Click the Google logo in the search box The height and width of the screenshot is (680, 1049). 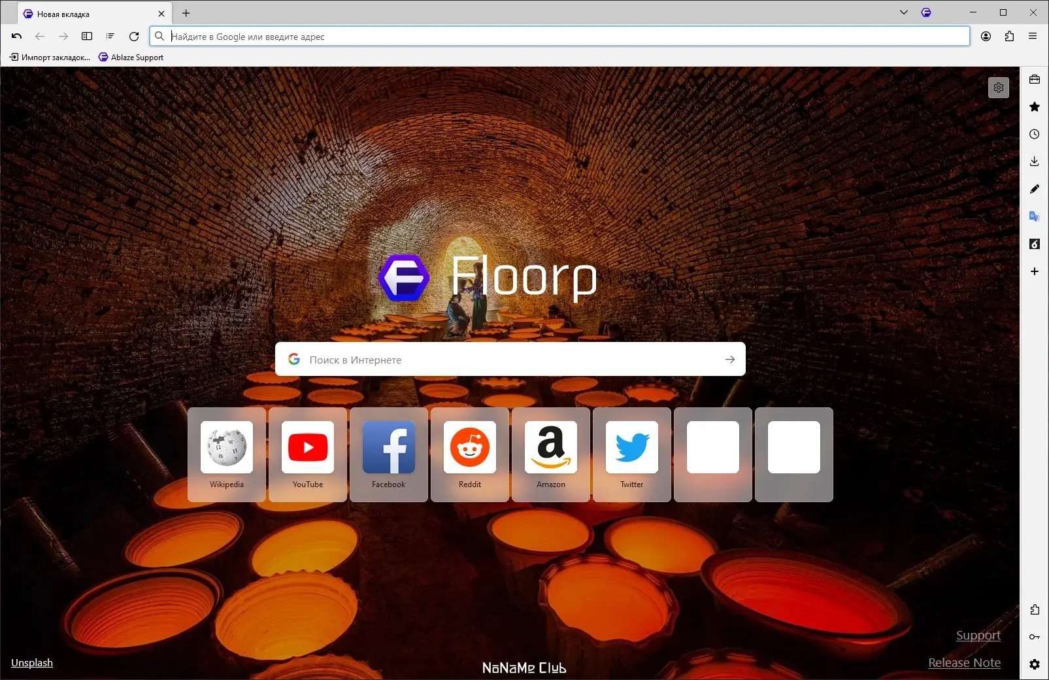coord(294,359)
